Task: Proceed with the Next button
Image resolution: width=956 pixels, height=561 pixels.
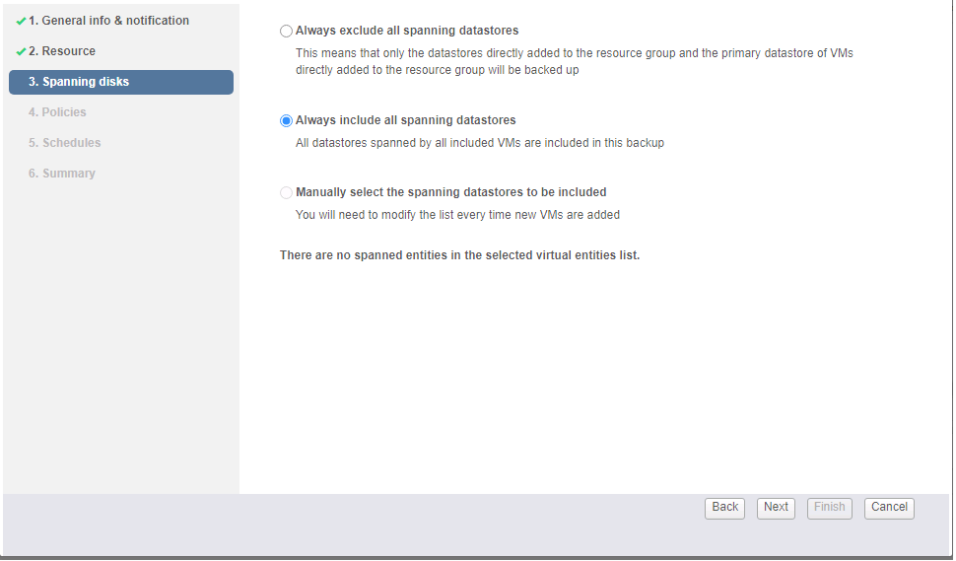Action: point(777,508)
